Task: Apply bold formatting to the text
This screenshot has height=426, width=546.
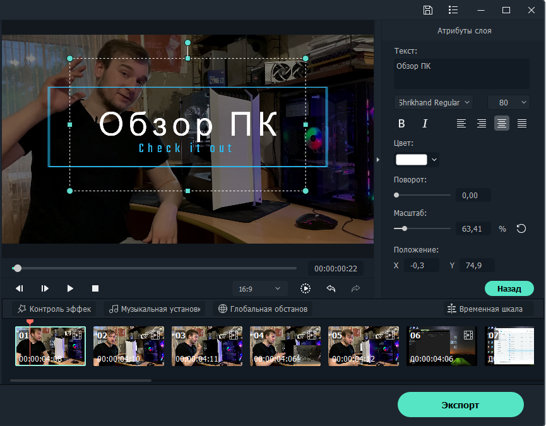Action: pos(401,123)
